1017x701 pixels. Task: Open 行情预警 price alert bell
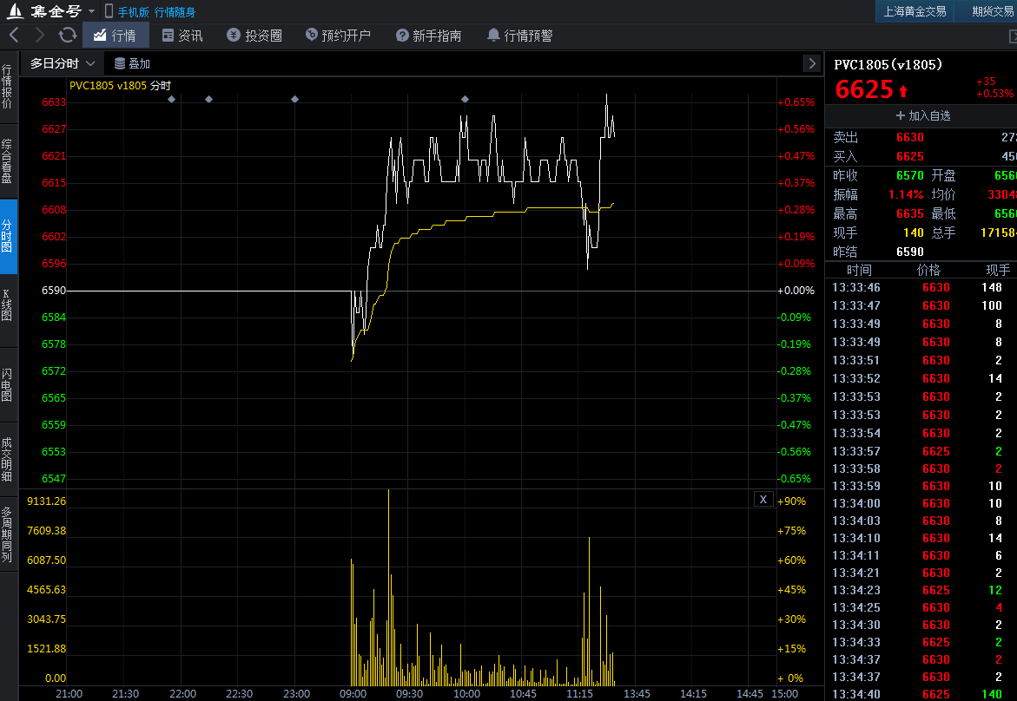click(x=519, y=36)
